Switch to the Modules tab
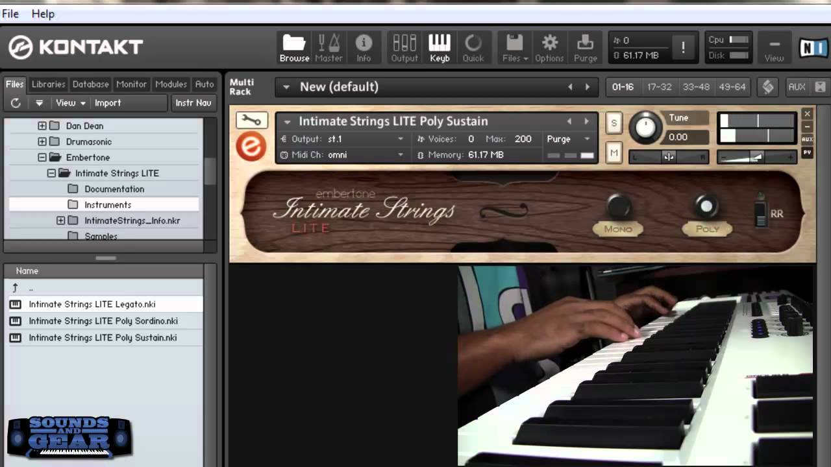 tap(171, 84)
